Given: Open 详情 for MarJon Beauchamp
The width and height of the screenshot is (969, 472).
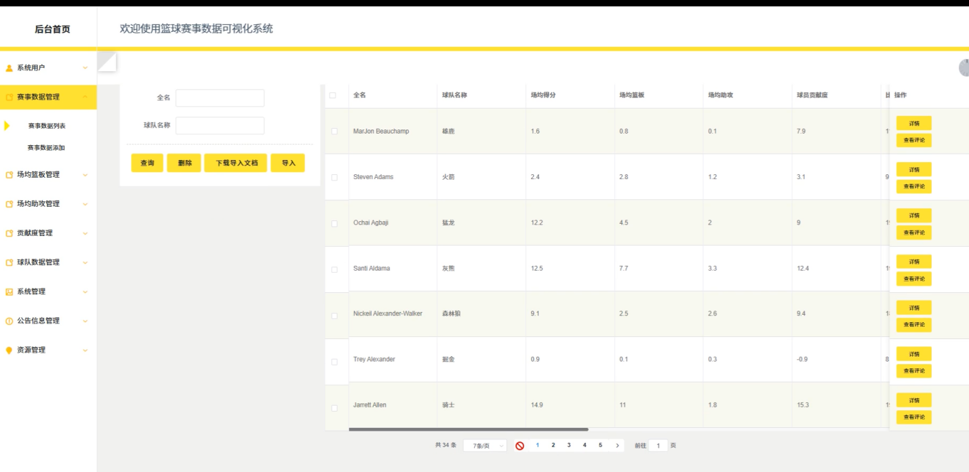Looking at the screenshot, I should point(914,123).
